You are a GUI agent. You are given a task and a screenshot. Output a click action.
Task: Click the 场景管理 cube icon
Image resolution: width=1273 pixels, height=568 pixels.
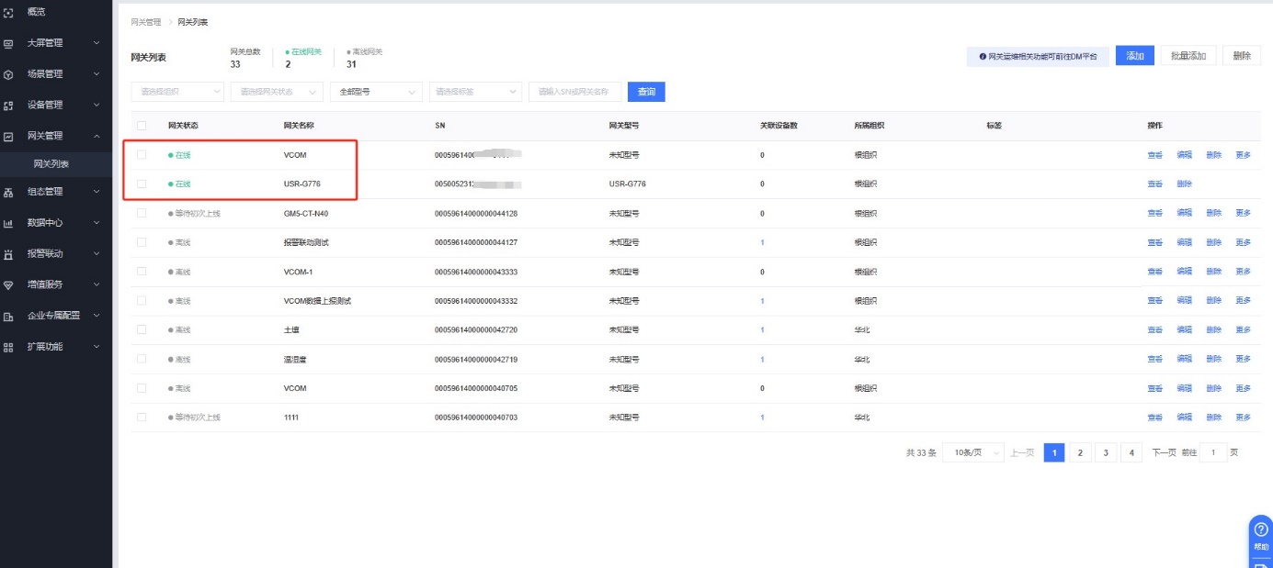click(8, 74)
